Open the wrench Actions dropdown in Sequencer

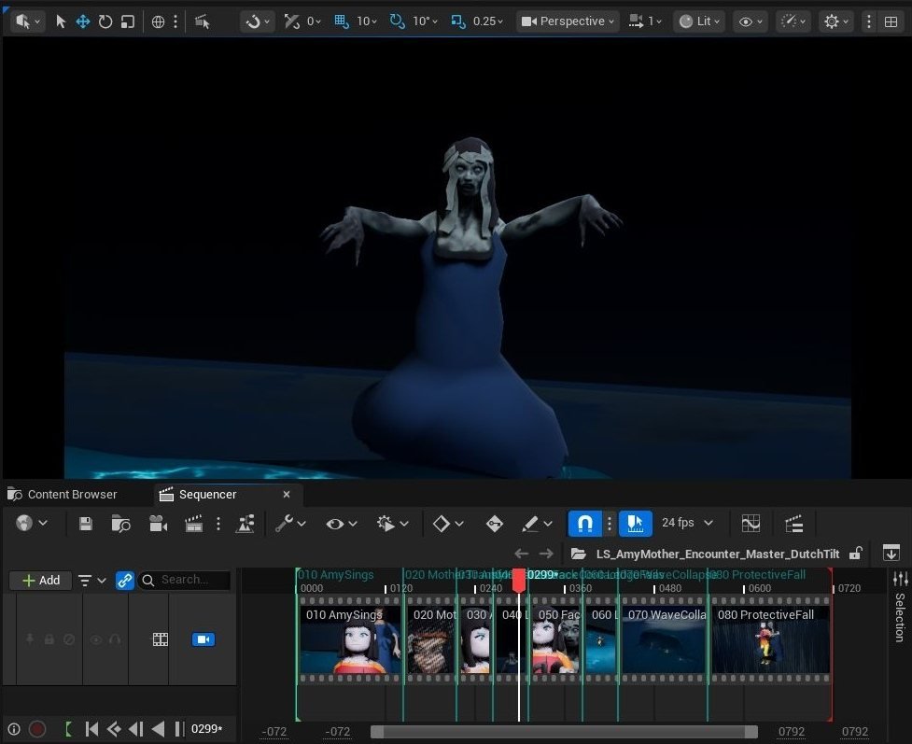point(290,524)
